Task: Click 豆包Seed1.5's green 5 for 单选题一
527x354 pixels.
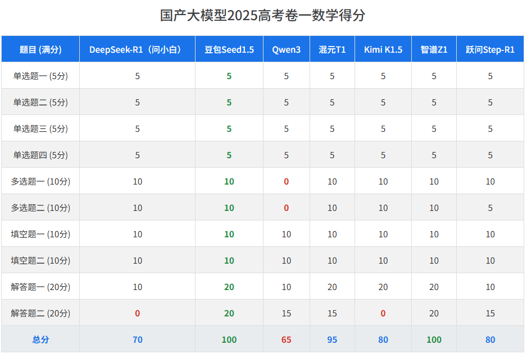Action: 229,76
